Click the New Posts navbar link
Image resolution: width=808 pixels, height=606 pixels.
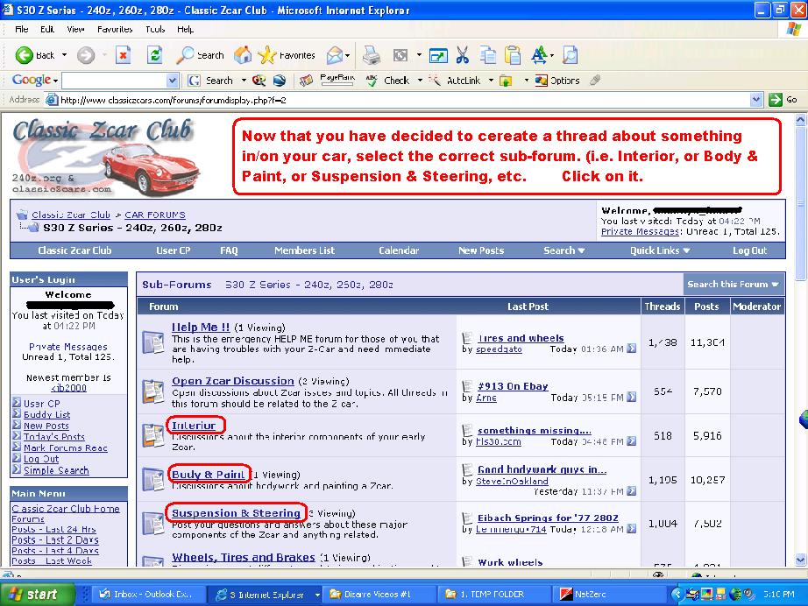tap(481, 250)
